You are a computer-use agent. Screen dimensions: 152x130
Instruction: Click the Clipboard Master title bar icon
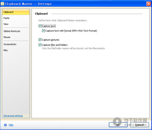click(2, 4)
